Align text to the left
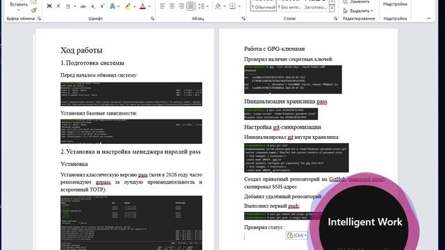The width and height of the screenshot is (445, 250). [x=162, y=6]
